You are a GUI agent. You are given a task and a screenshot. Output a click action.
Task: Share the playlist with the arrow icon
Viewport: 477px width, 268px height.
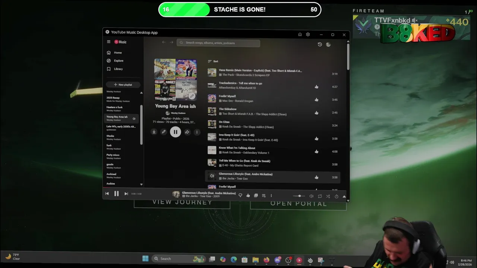tap(187, 132)
